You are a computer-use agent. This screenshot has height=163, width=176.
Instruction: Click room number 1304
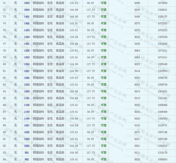click(27, 64)
